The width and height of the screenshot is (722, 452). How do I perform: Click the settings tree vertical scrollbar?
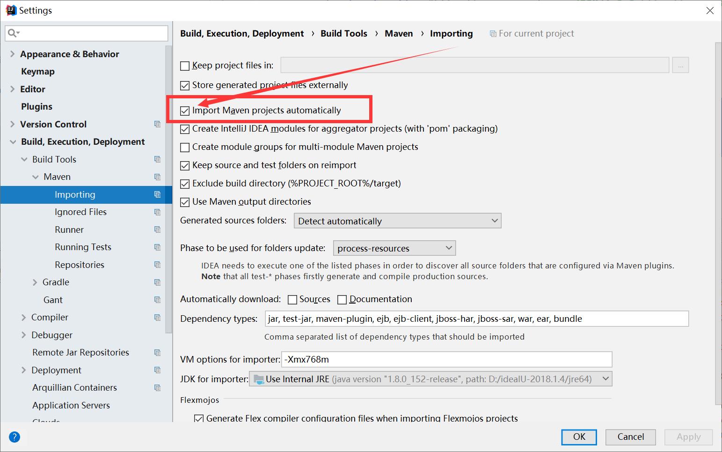[169, 189]
